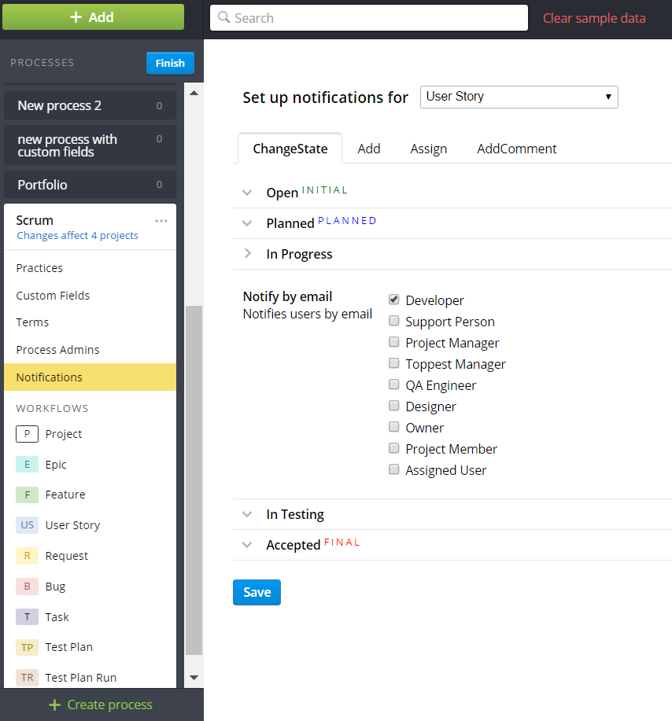Expand the In Testing state section
Screen dimensions: 672x721
coord(247,514)
